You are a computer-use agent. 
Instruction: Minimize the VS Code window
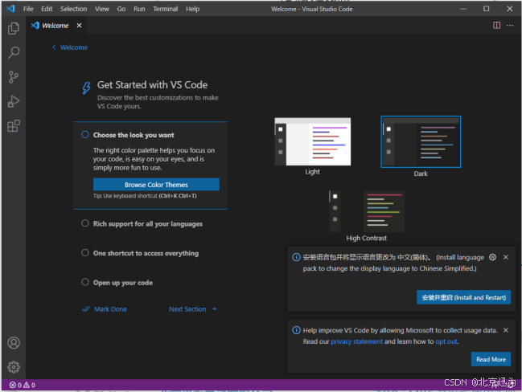pyautogui.click(x=463, y=9)
